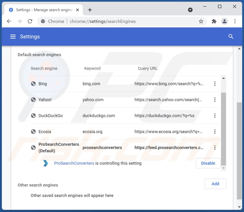Click the search.yahoo.com query URL
This screenshot has height=212, width=244.
pos(168,100)
